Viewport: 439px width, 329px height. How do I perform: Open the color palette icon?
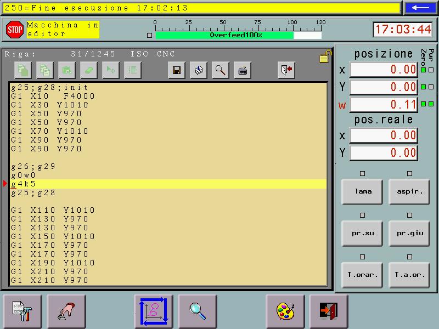coord(285,311)
